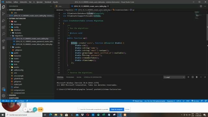This screenshot has height=117, width=208.
Task: Expand the ESQUEMA section
Action: 12,95
